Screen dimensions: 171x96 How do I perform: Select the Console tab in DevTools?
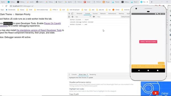point(87,14)
